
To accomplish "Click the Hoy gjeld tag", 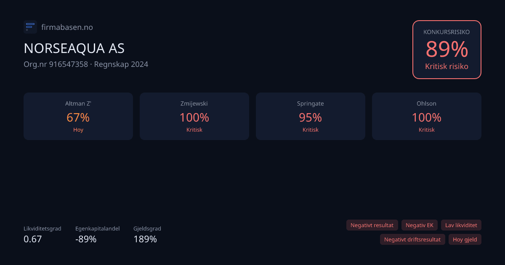I will [465, 239].
